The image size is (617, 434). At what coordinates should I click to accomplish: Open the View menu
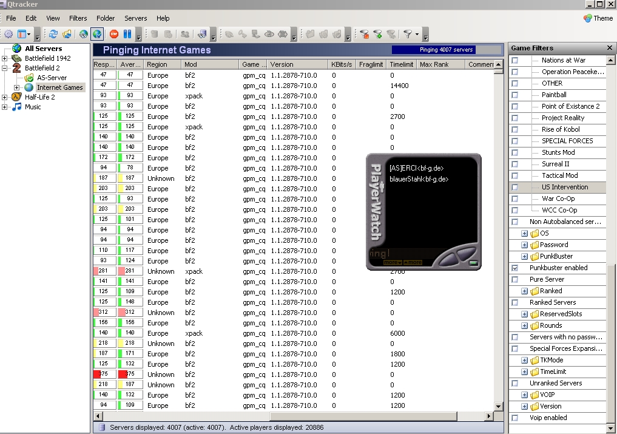coord(53,18)
